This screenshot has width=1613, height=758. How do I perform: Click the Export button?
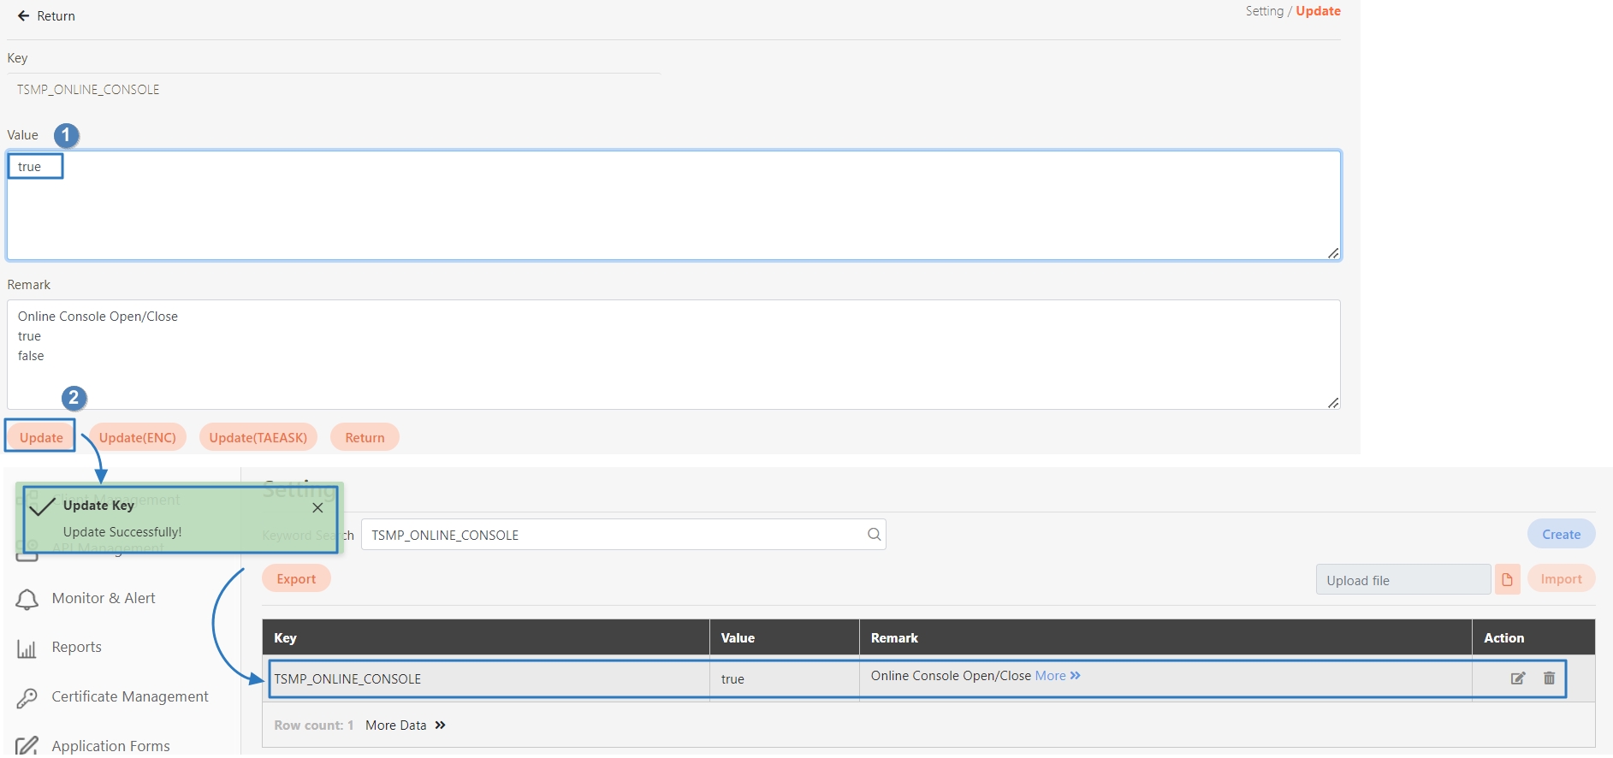click(x=296, y=579)
